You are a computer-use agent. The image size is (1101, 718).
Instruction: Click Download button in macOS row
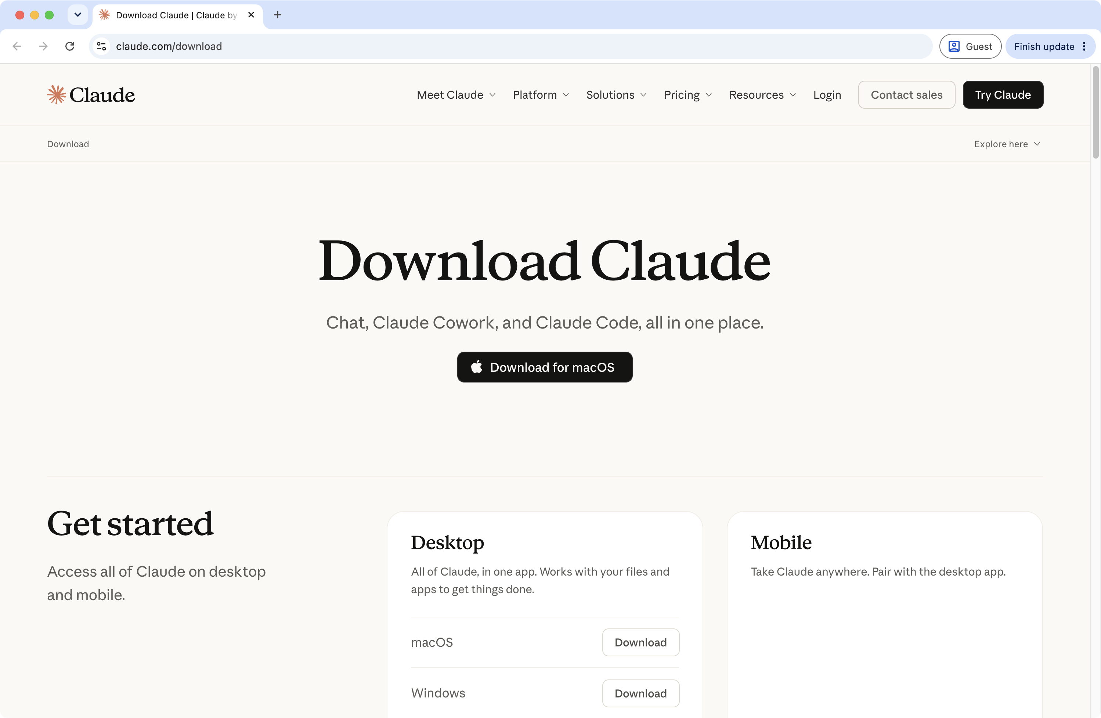[641, 642]
